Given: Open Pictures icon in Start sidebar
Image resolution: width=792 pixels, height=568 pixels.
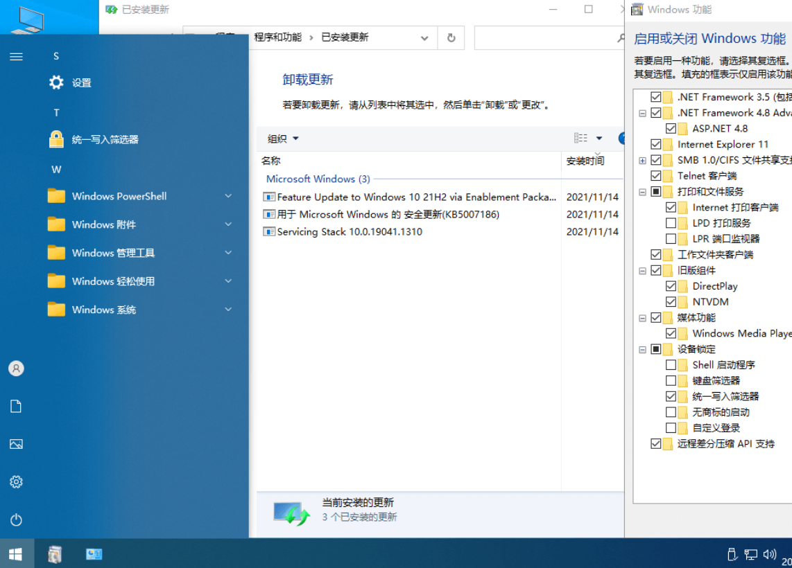Looking at the screenshot, I should pyautogui.click(x=16, y=444).
